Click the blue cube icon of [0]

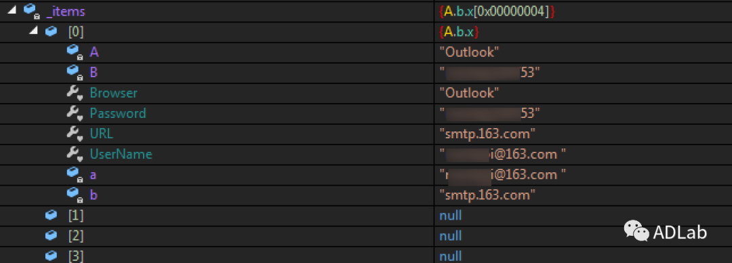pyautogui.click(x=52, y=31)
